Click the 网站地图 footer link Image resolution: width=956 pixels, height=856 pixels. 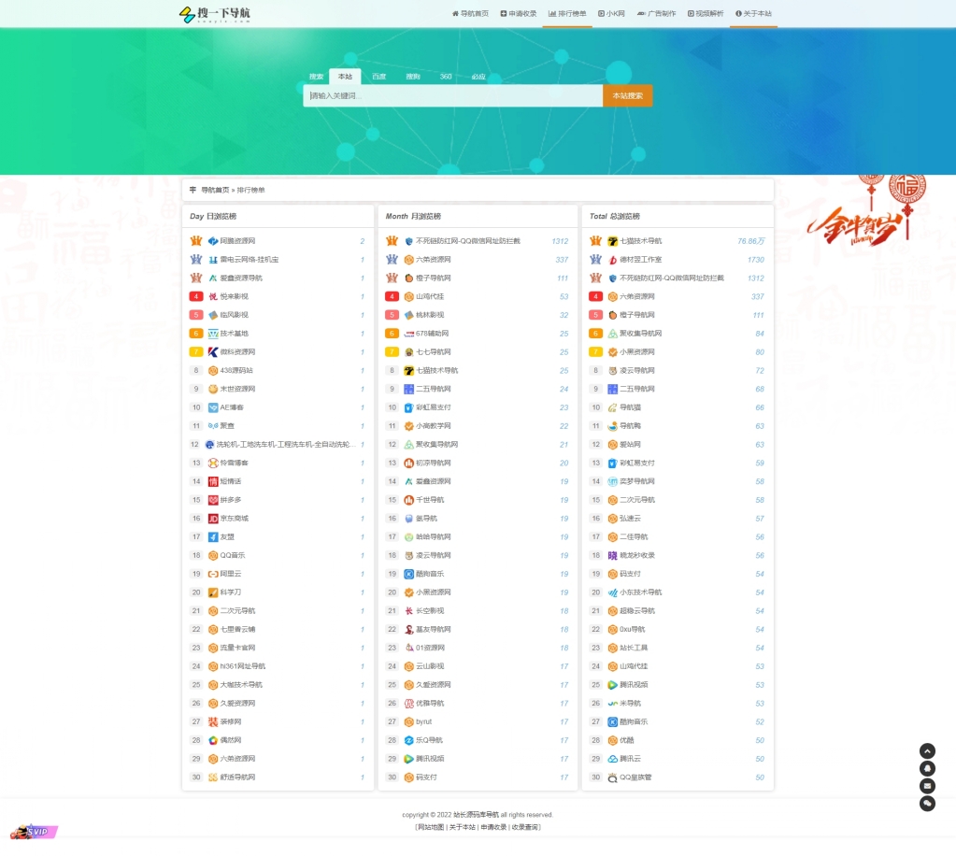pos(431,827)
